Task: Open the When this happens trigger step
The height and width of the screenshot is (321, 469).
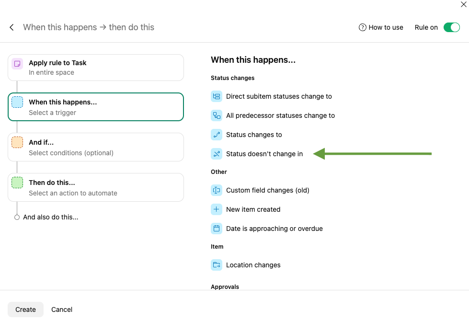Action: coord(96,107)
